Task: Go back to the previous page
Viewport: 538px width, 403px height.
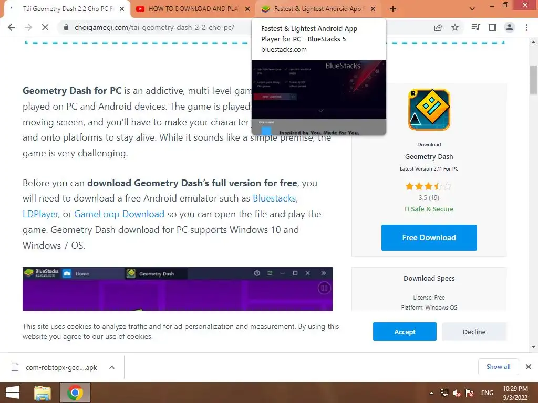Action: 12,27
